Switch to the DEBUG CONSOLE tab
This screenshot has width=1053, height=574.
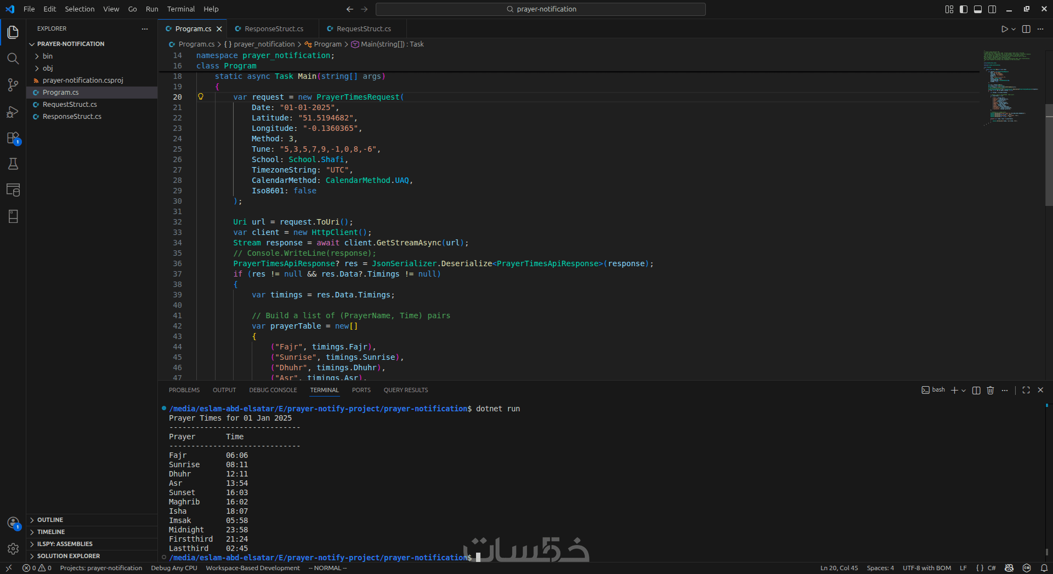(273, 390)
